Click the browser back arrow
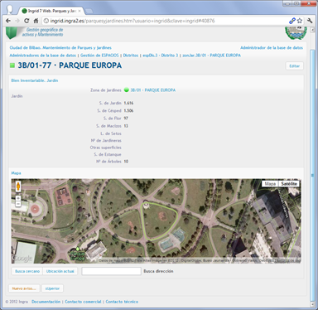Viewport: 318px width, 310px height. click(x=8, y=21)
